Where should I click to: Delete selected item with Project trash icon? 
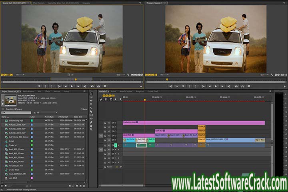[x=84, y=186]
